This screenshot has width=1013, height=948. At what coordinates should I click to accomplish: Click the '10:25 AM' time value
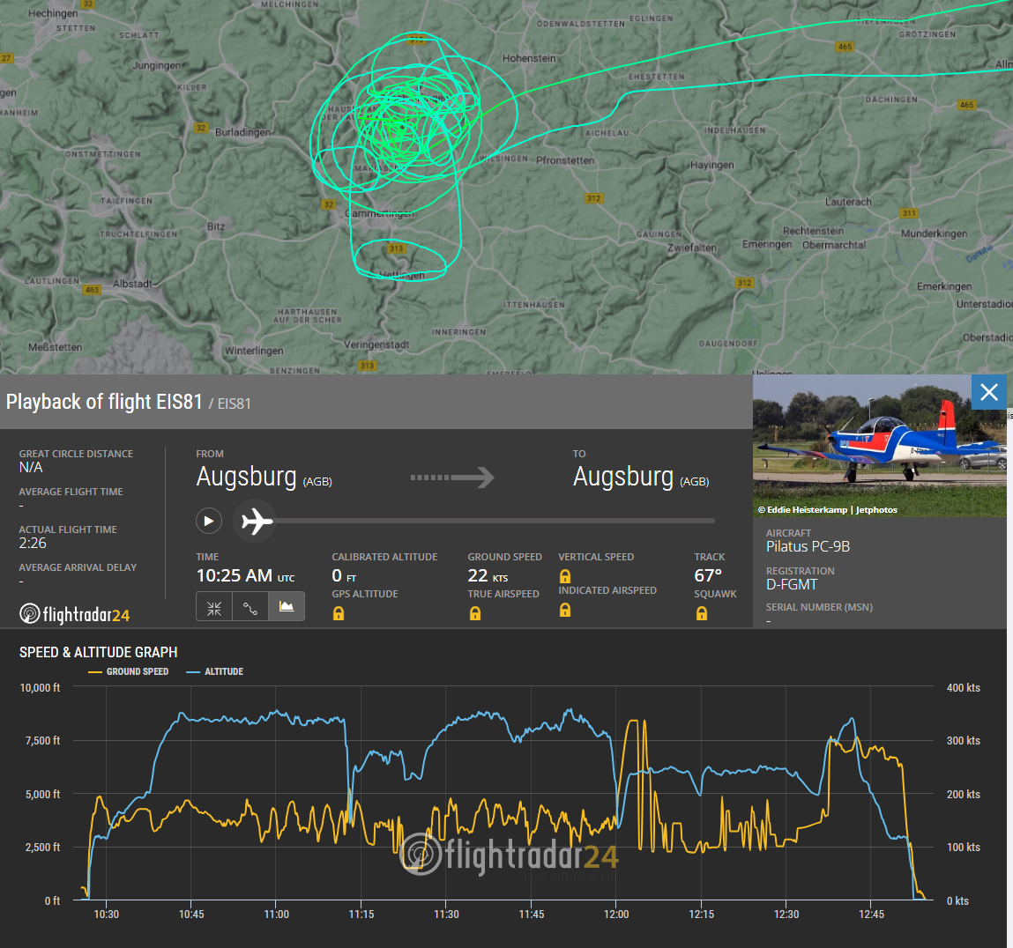[234, 575]
